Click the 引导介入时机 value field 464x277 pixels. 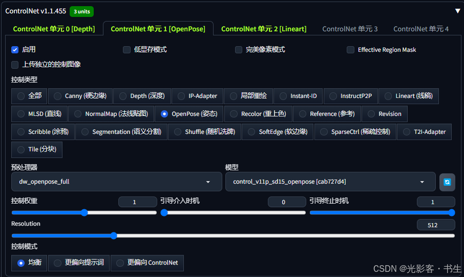click(287, 202)
